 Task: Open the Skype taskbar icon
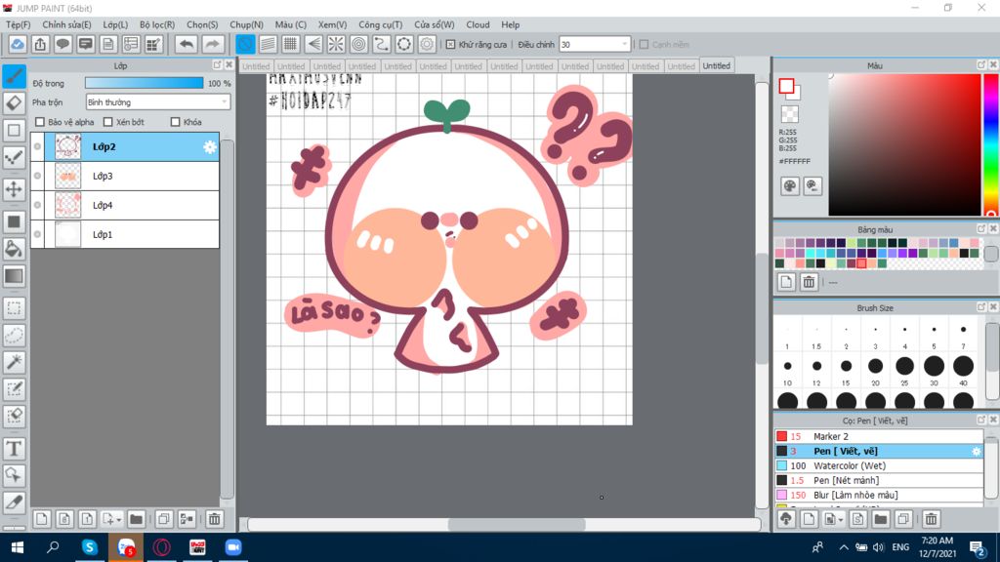[x=90, y=546]
